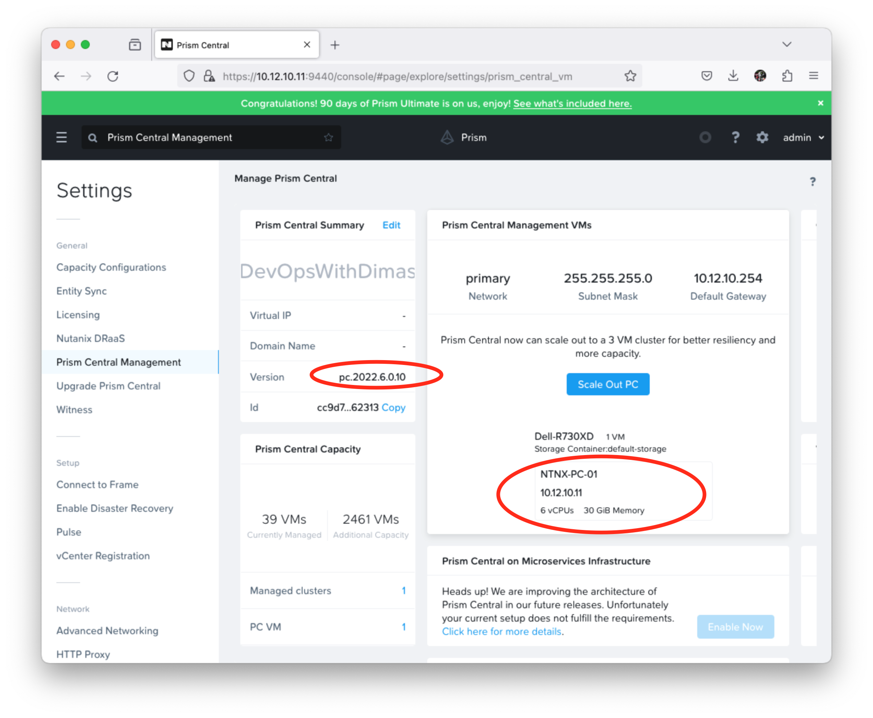The width and height of the screenshot is (873, 718).
Task: Click the Prism logo icon
Action: coord(447,137)
